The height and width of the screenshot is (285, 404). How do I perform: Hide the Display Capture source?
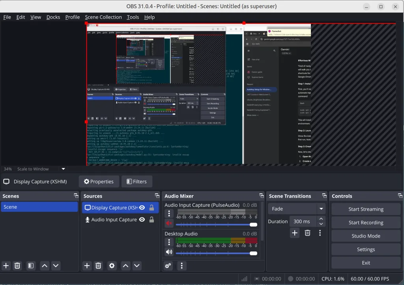click(142, 208)
